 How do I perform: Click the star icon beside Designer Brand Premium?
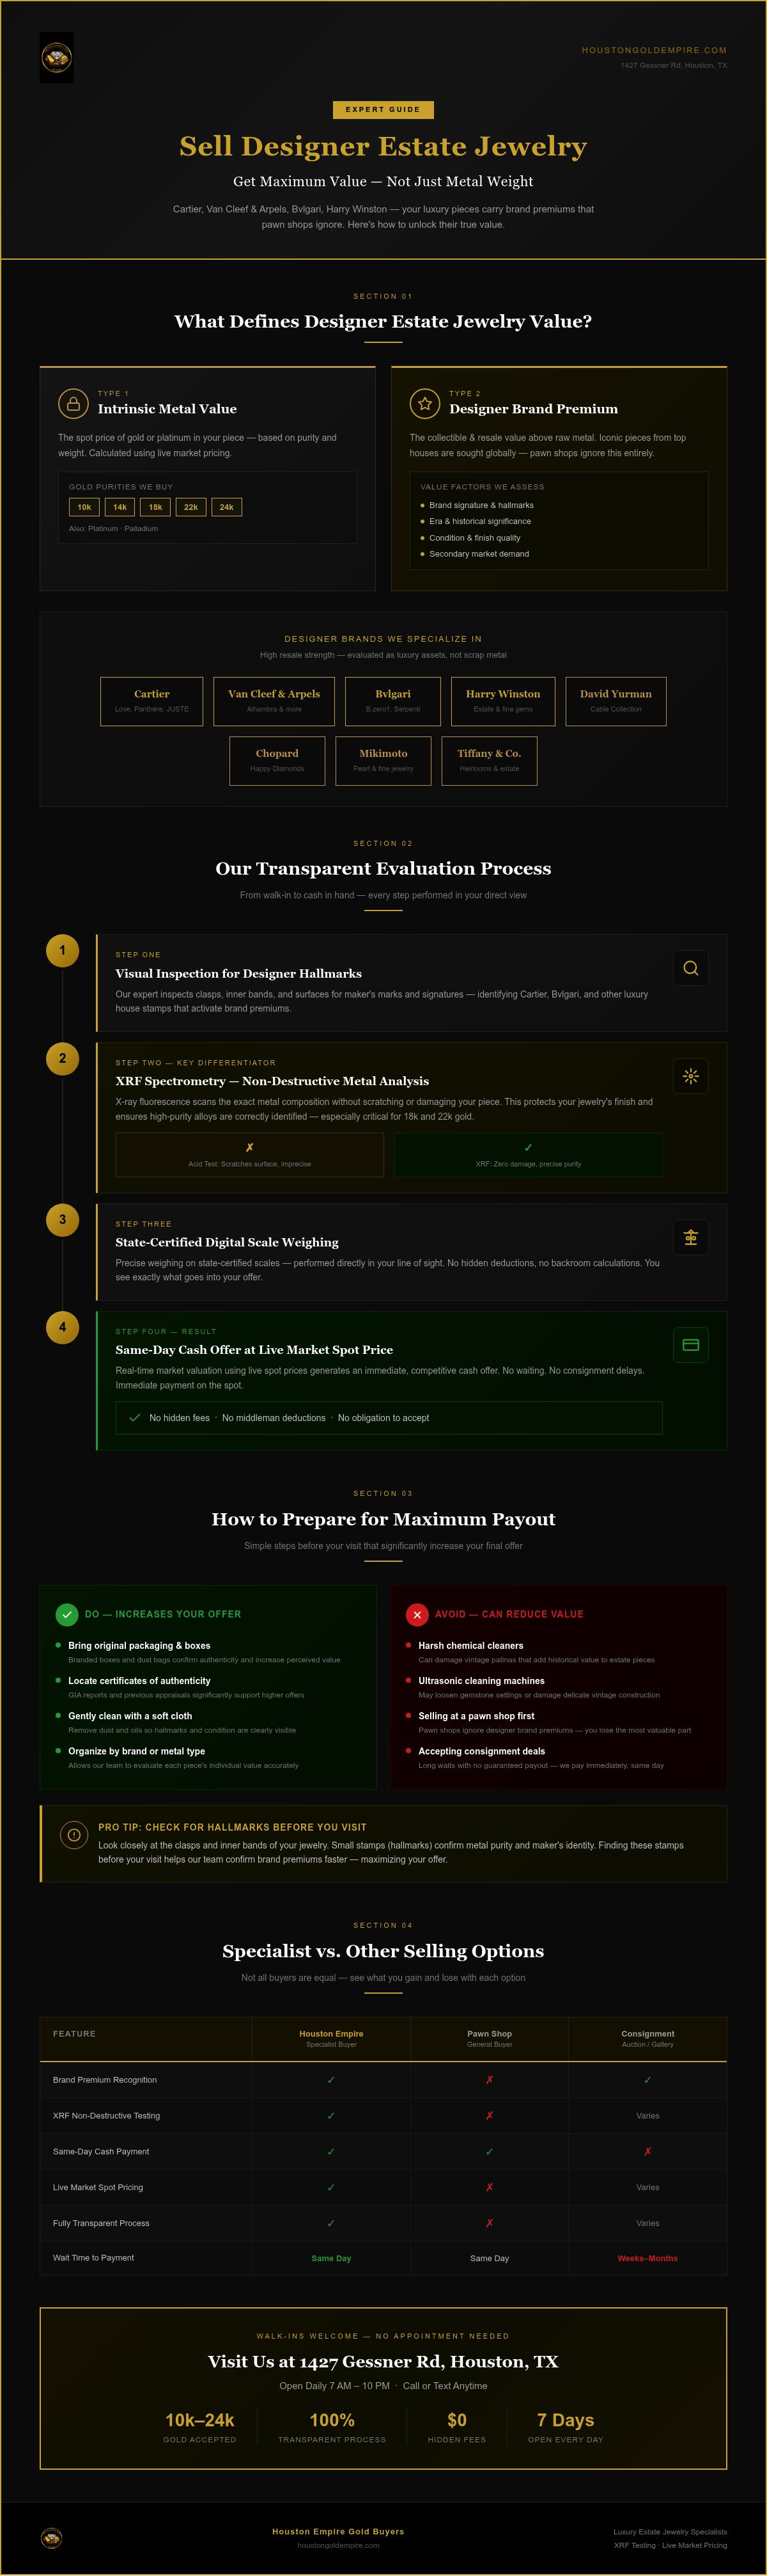pyautogui.click(x=424, y=403)
